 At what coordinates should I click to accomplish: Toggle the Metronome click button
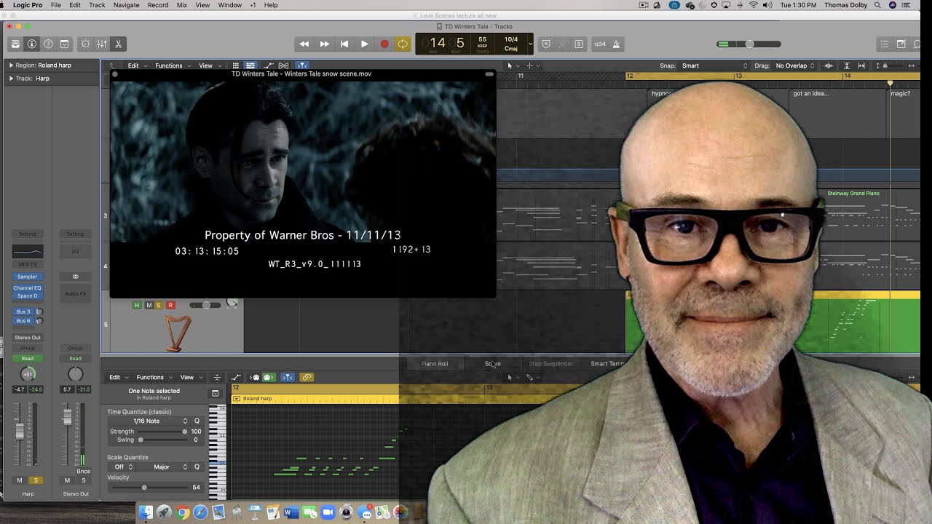pyautogui.click(x=616, y=44)
